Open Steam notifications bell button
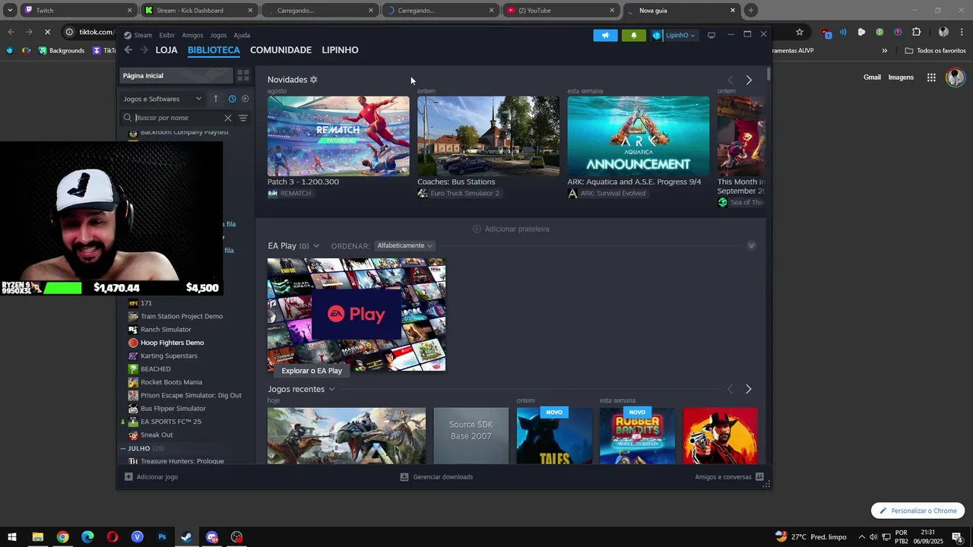This screenshot has height=547, width=973. click(634, 35)
